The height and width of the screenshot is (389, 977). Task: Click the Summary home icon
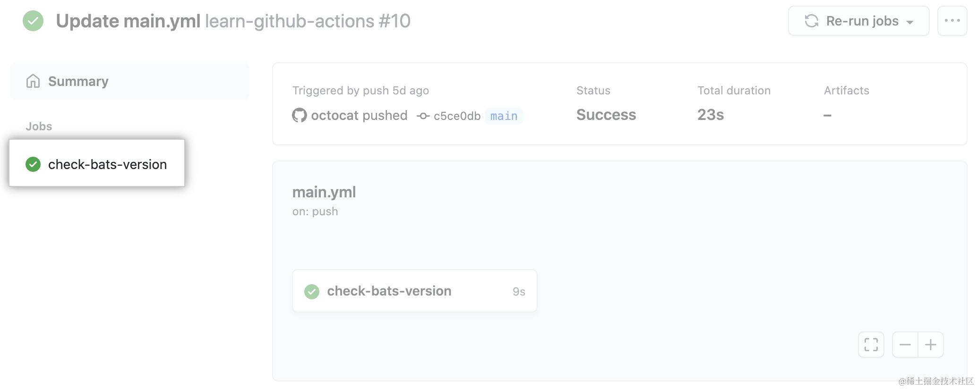[x=33, y=81]
